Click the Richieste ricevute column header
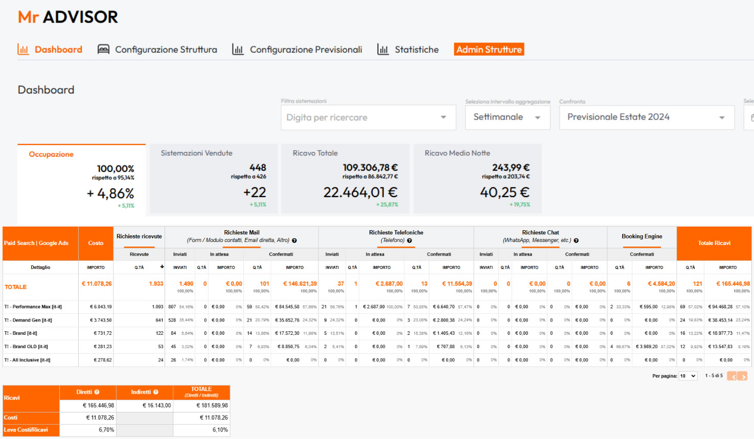The image size is (754, 439). click(x=139, y=236)
